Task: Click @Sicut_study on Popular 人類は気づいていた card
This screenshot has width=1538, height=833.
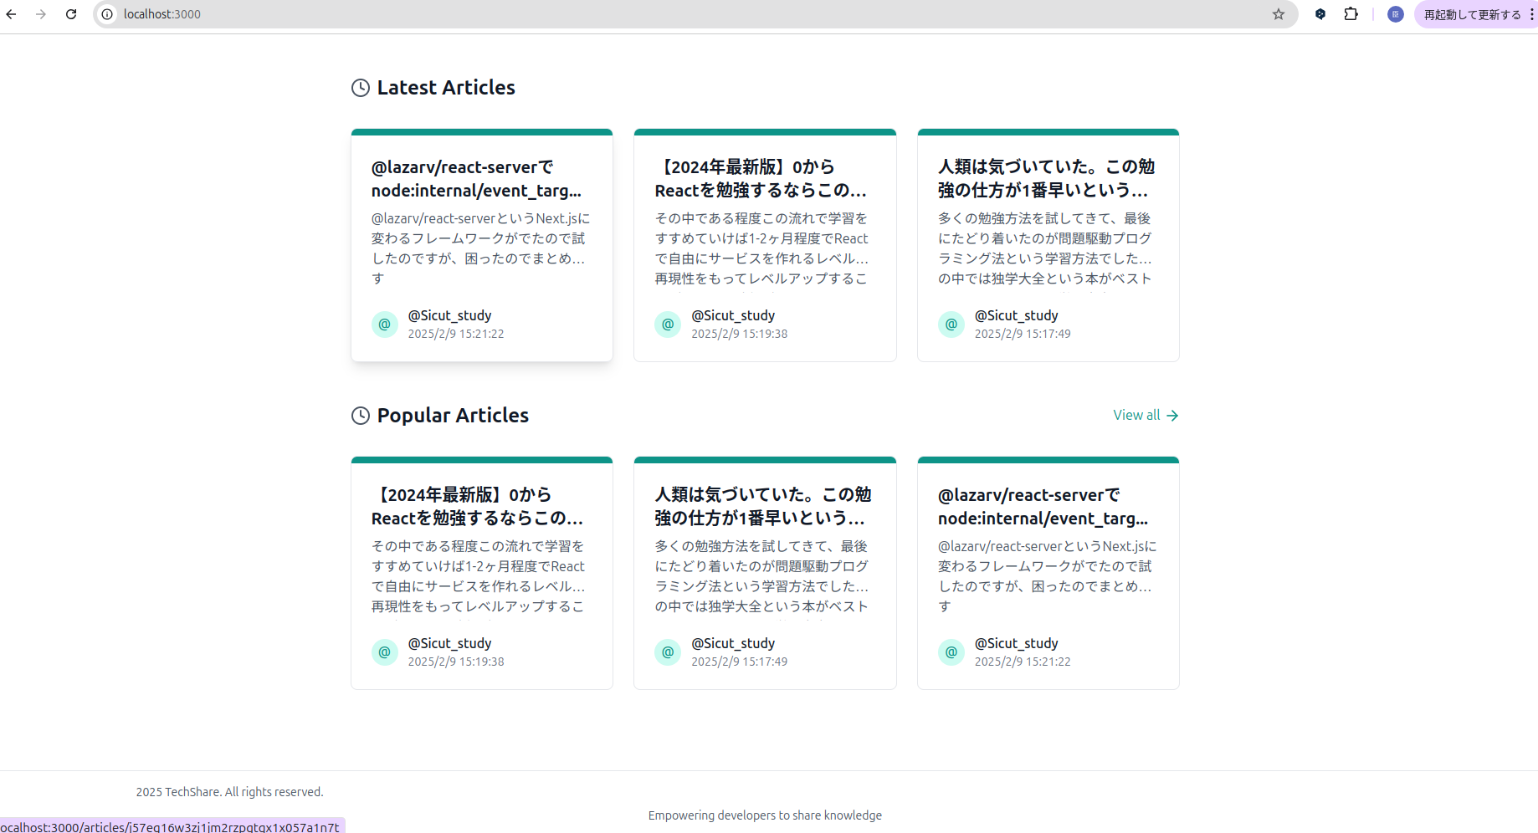Action: pos(733,643)
